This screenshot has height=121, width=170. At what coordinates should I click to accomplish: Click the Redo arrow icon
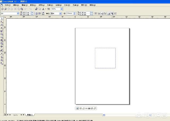click(31, 9)
